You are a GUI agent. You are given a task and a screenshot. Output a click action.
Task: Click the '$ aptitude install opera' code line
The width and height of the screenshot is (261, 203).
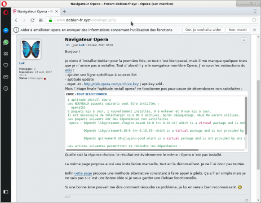tap(89, 100)
